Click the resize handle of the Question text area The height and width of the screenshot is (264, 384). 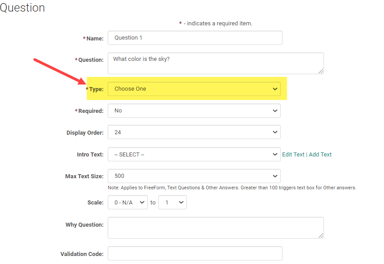[x=321, y=71]
